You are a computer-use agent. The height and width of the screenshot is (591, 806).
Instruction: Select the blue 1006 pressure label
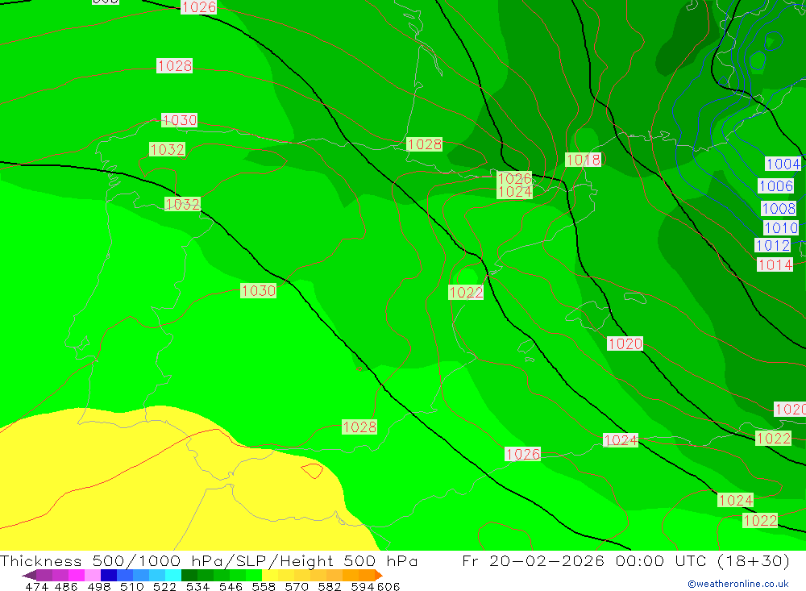click(x=775, y=185)
